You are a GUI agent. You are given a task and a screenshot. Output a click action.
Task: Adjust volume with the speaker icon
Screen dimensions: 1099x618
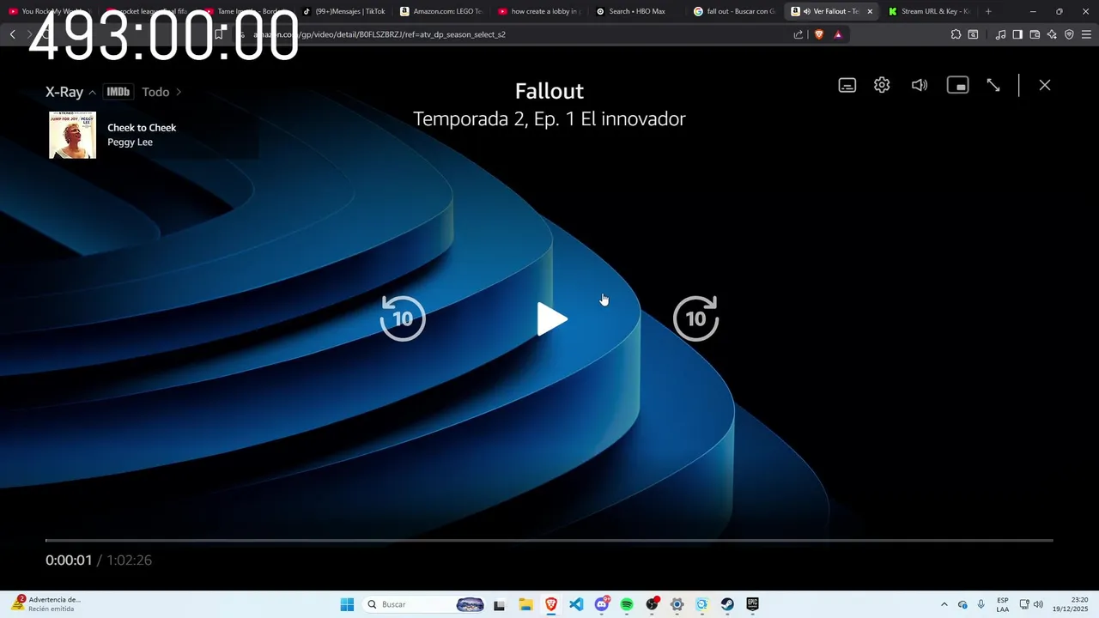(x=920, y=85)
